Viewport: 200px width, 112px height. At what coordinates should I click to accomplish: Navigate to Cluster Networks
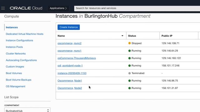pos(16,54)
